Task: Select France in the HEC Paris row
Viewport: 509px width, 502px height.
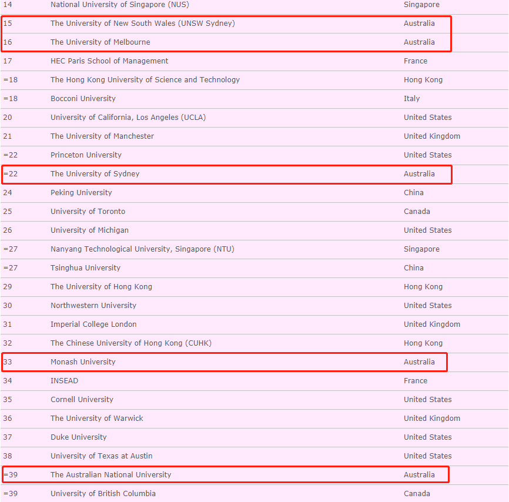Action: coord(416,61)
